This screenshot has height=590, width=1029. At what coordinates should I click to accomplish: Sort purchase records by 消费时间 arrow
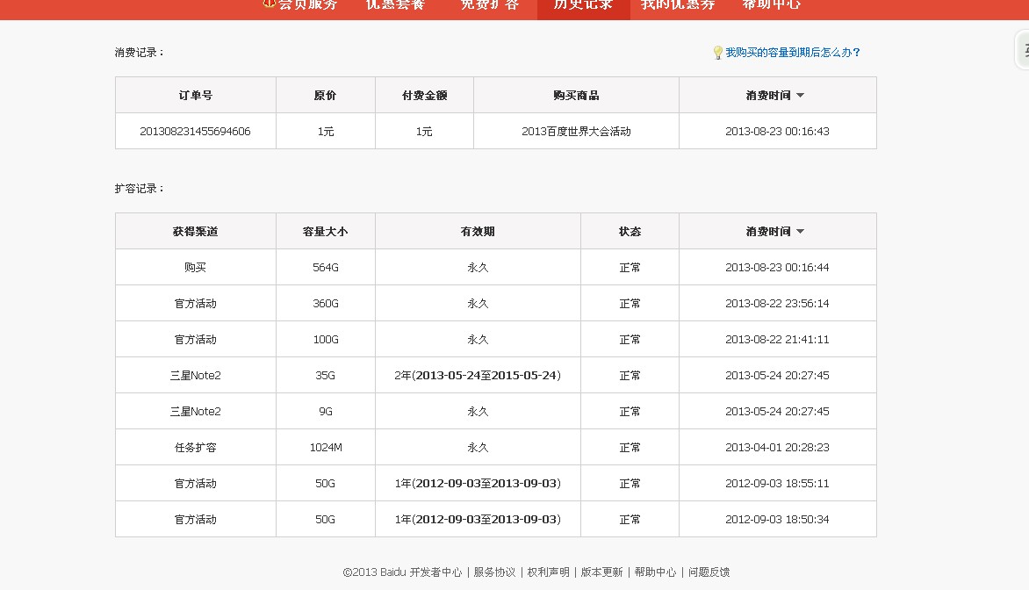click(x=800, y=96)
